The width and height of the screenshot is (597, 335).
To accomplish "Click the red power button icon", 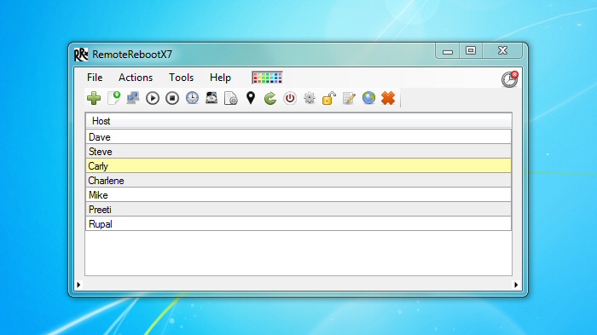I will pos(290,98).
